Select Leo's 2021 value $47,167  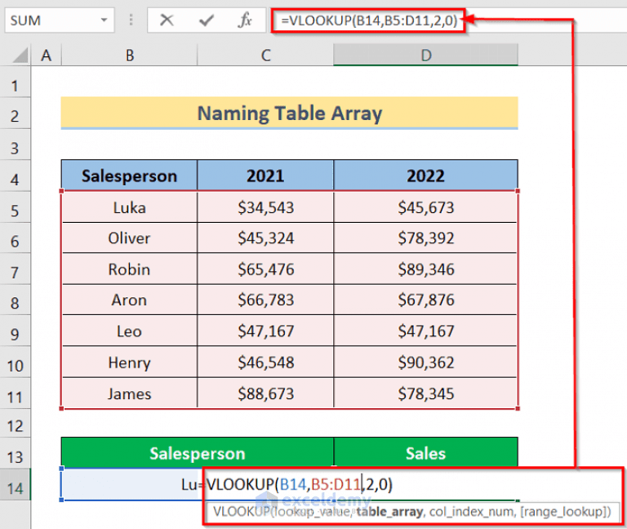click(x=265, y=331)
